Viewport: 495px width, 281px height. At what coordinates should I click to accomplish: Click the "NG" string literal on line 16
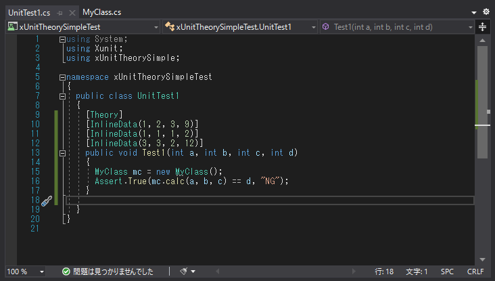coord(270,181)
